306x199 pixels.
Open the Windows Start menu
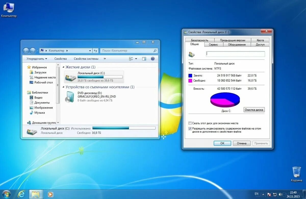click(x=6, y=194)
